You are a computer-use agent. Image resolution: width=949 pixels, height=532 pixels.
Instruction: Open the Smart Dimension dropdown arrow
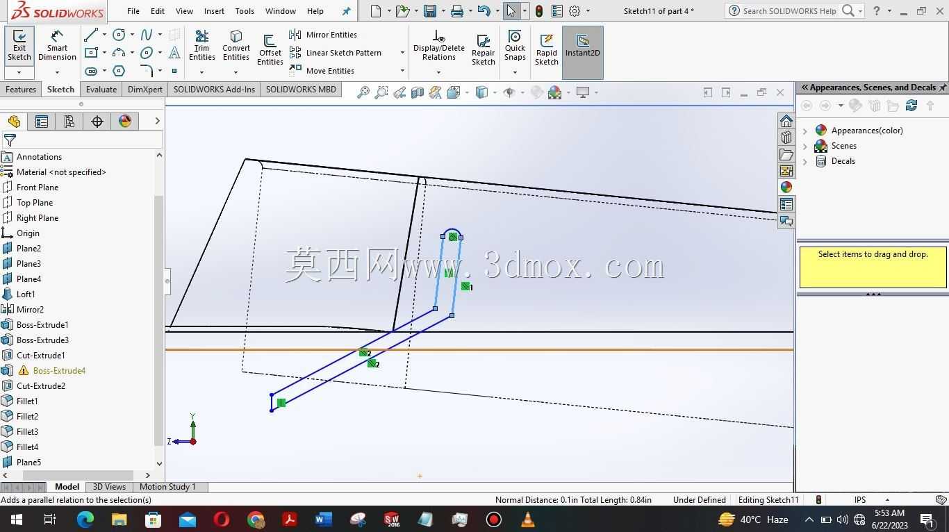pyautogui.click(x=57, y=72)
